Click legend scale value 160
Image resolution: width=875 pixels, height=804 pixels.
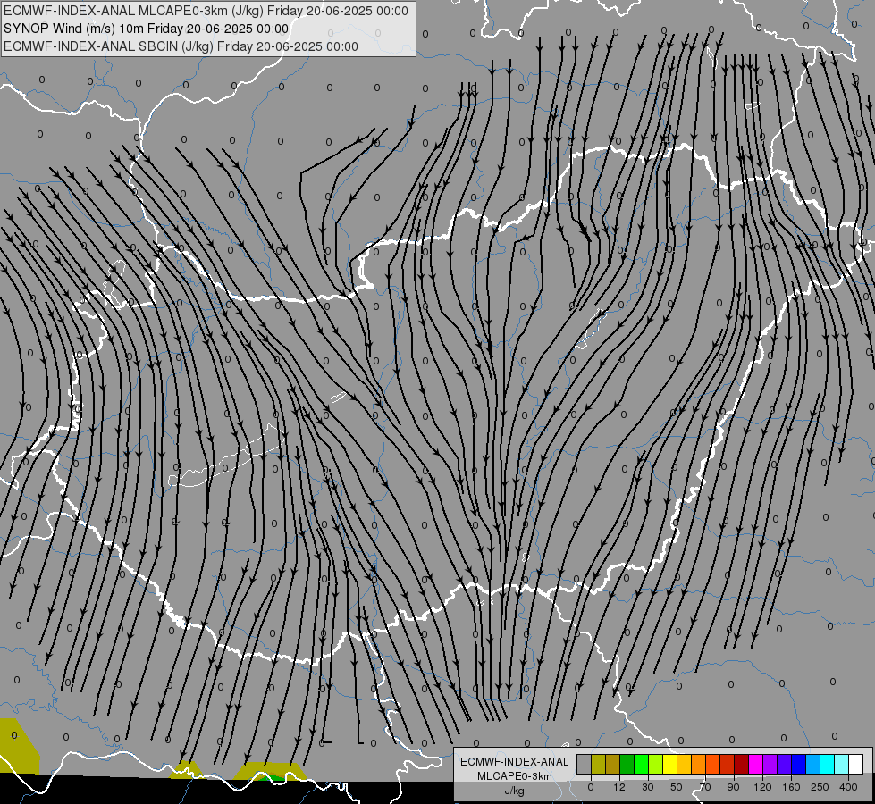point(791,787)
